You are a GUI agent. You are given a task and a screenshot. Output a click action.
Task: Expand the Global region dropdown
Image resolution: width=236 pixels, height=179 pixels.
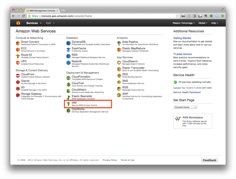click(203, 23)
